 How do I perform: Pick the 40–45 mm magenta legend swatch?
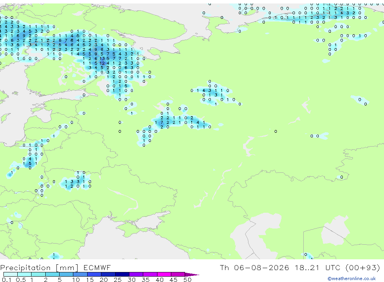[164, 274]
